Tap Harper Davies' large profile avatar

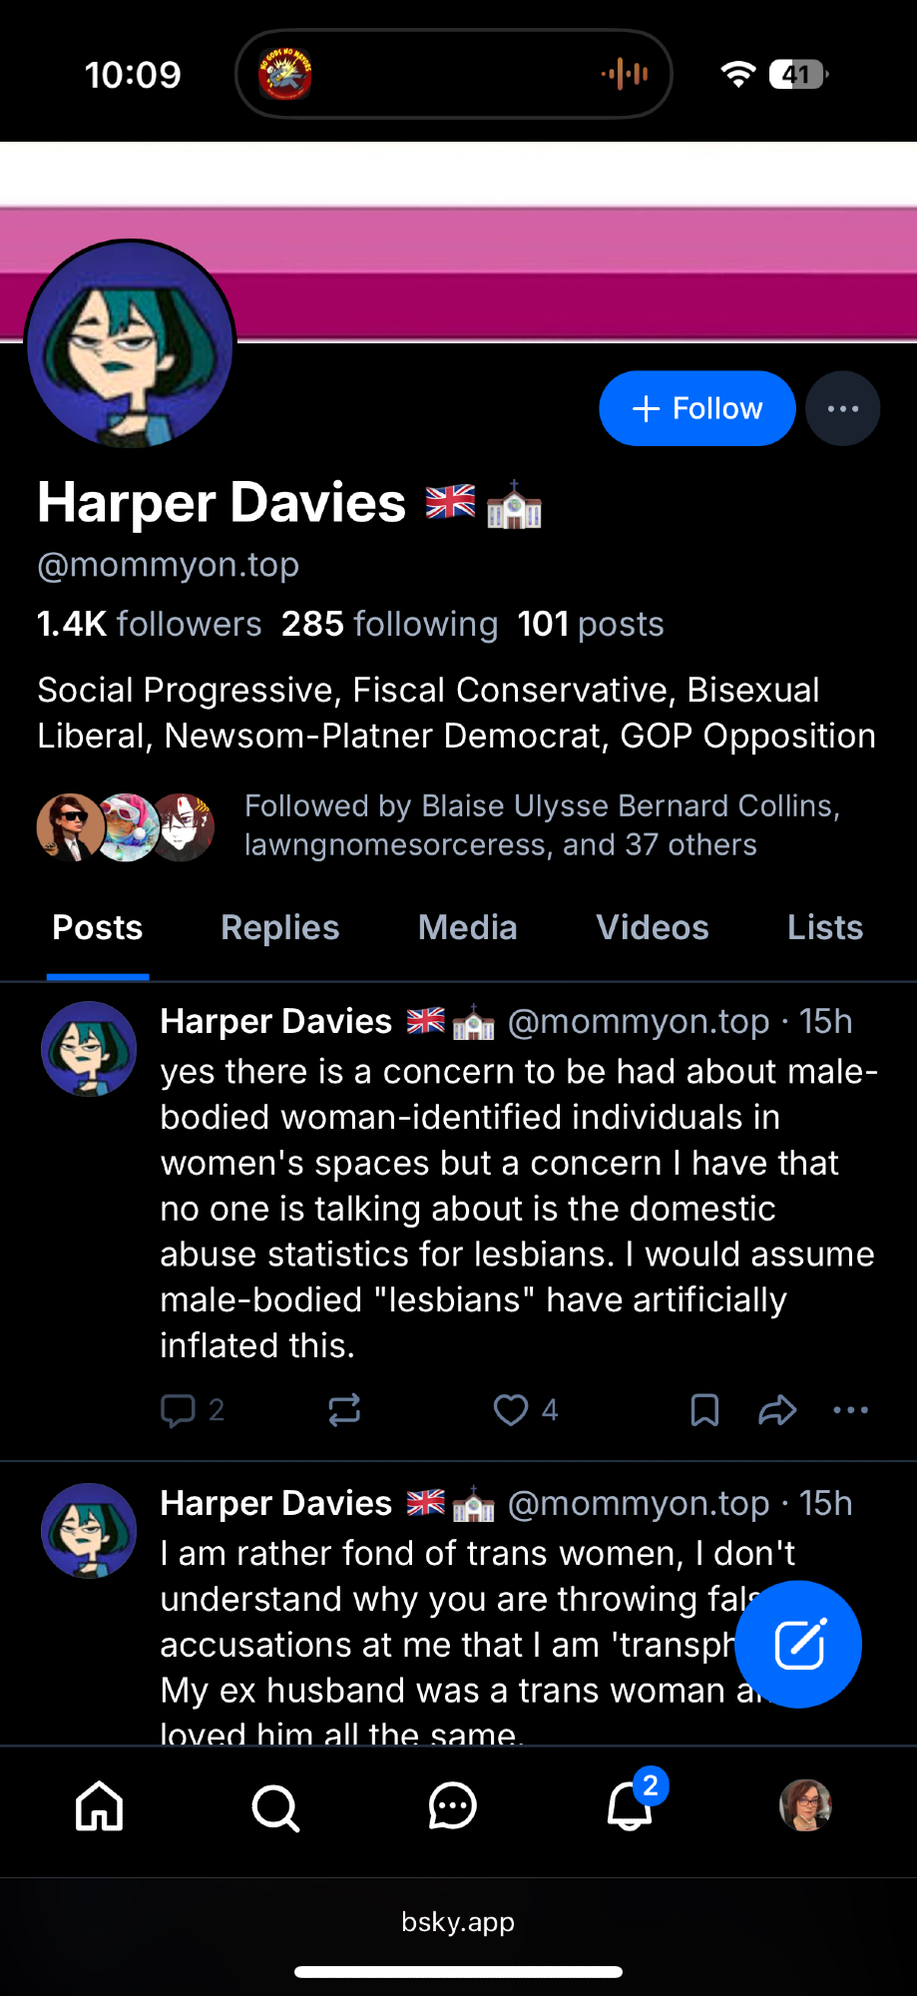[x=131, y=344]
